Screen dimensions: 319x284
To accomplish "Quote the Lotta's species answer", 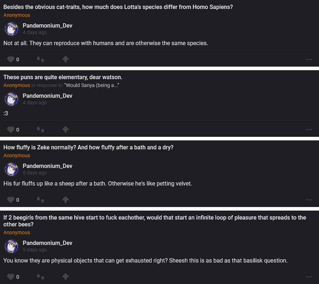I will [x=41, y=59].
